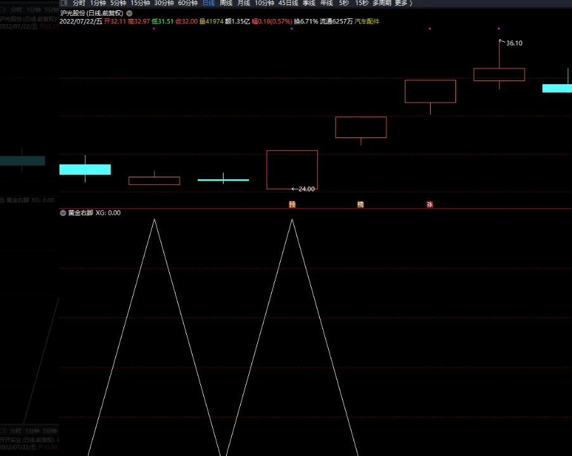Image resolution: width=572 pixels, height=456 pixels.
Task: Click the middle orange info marker under the chart
Action: point(361,205)
